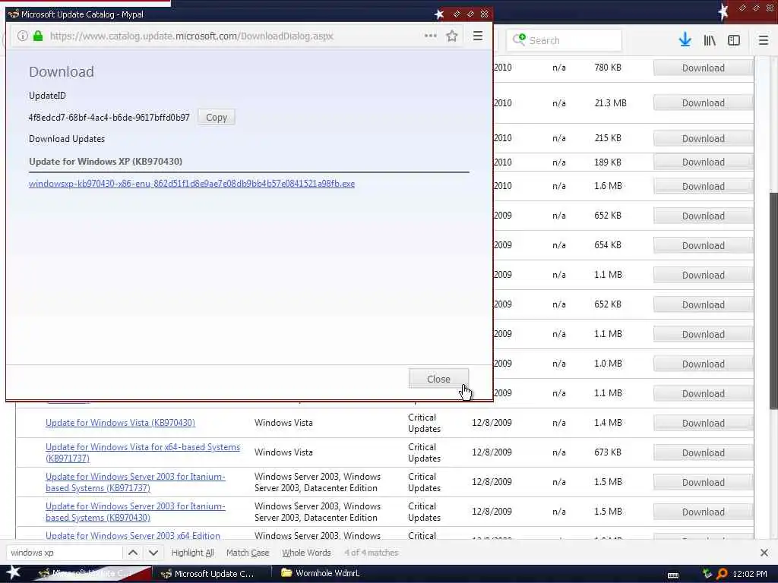Click the site information icon in the popup address bar
This screenshot has width=778, height=583.
click(22, 36)
